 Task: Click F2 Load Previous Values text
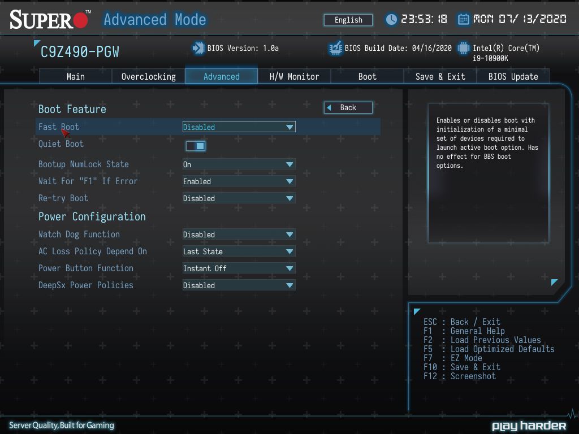coord(482,340)
